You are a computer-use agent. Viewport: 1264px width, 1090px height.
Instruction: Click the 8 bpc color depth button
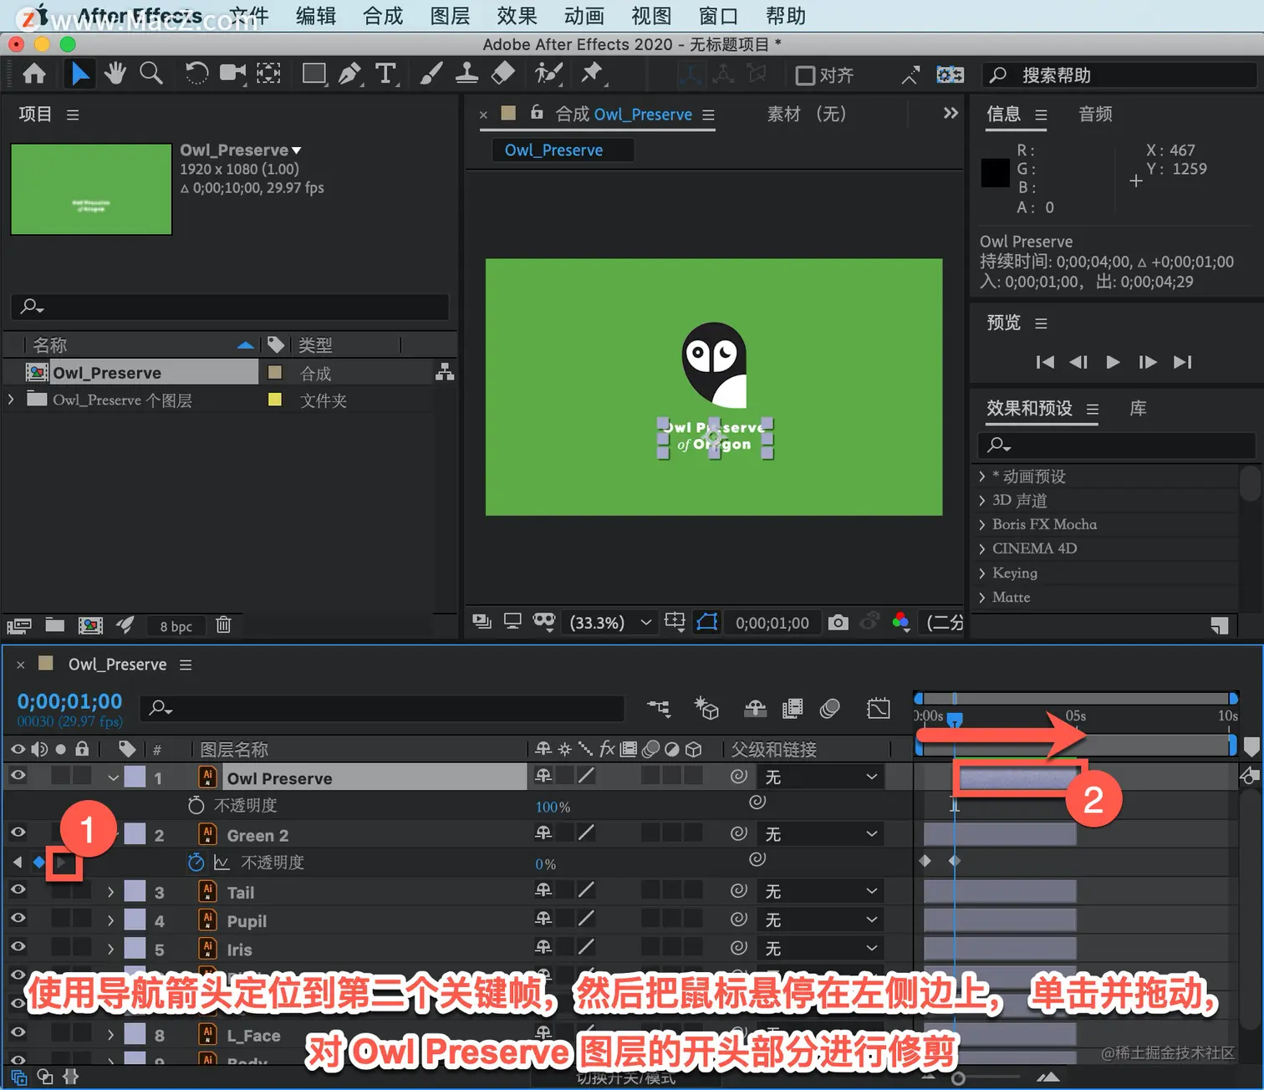(x=176, y=626)
